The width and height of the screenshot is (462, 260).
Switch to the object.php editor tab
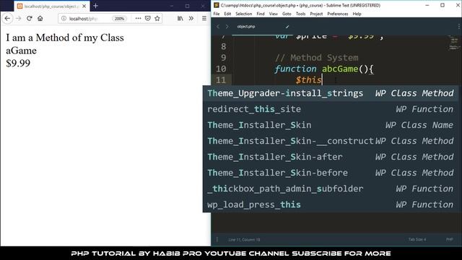pos(261,27)
